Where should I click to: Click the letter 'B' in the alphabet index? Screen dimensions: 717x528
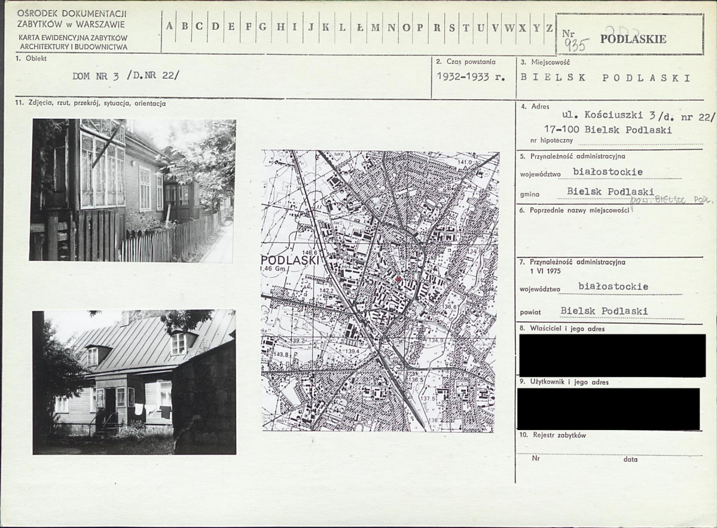pyautogui.click(x=185, y=26)
